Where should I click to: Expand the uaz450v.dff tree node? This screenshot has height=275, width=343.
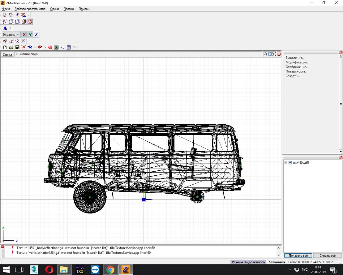(x=286, y=163)
